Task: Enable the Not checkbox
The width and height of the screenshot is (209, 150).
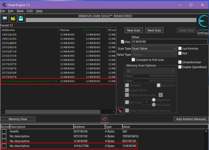Action: tap(180, 53)
